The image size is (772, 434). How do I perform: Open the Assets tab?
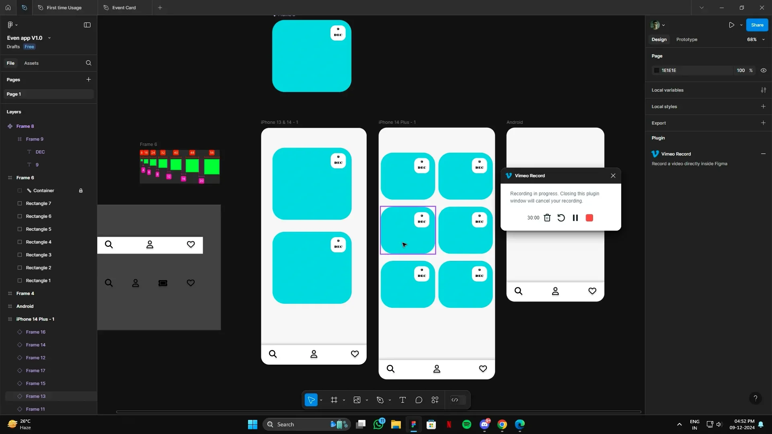tap(31, 63)
